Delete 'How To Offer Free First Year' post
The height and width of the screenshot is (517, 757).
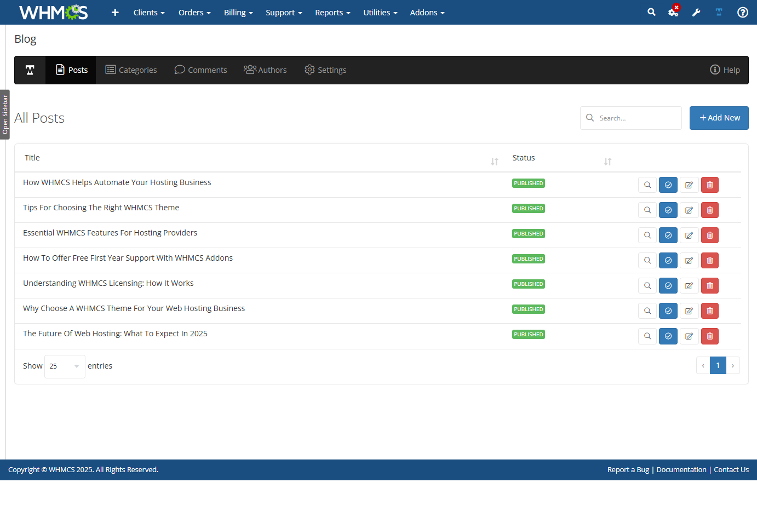pyautogui.click(x=710, y=261)
